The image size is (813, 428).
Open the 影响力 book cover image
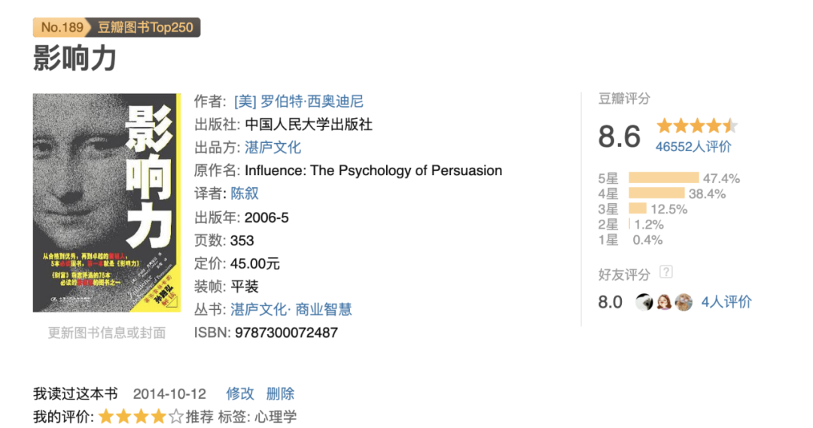pyautogui.click(x=107, y=202)
